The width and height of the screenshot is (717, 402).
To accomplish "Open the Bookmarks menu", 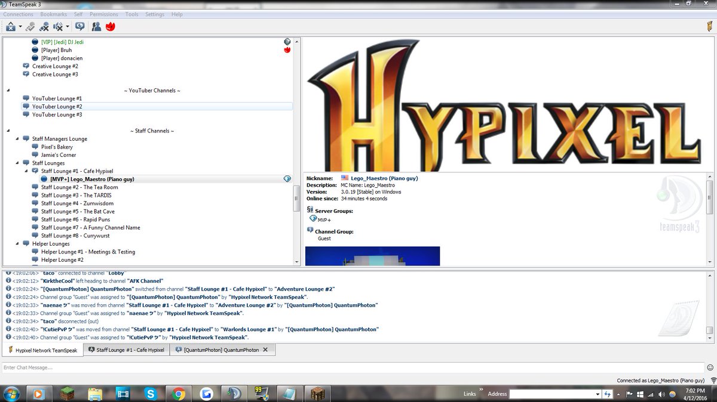I will click(54, 14).
